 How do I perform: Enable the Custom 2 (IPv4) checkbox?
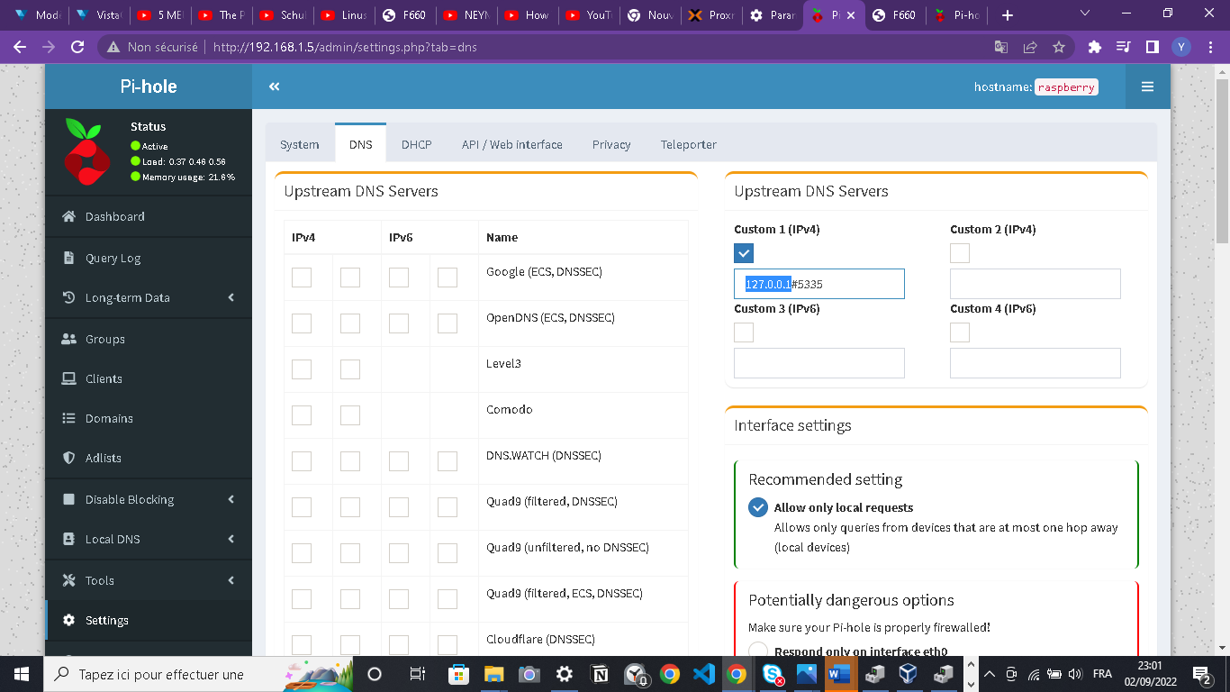960,253
